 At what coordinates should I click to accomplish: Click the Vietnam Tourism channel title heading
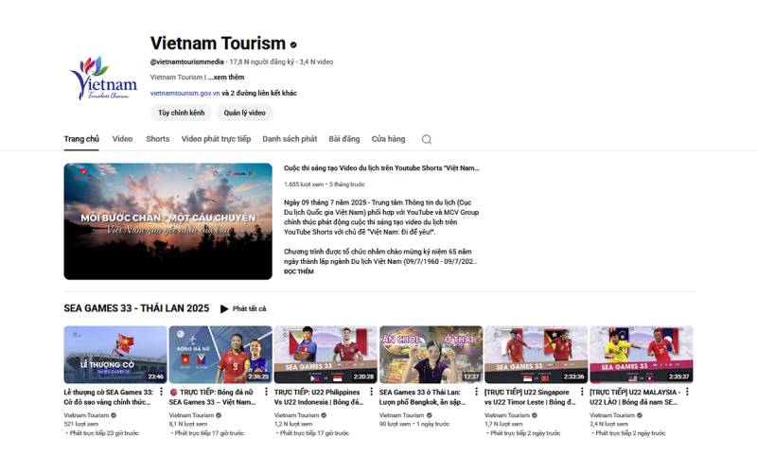pos(218,44)
